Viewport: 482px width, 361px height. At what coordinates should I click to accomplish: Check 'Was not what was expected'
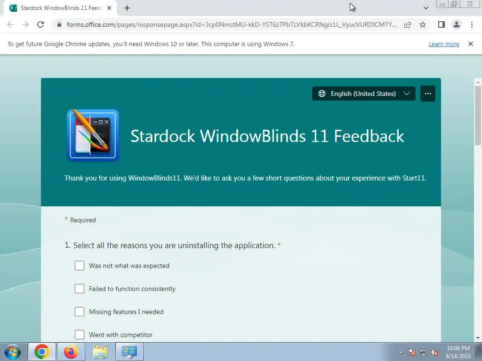(x=79, y=266)
